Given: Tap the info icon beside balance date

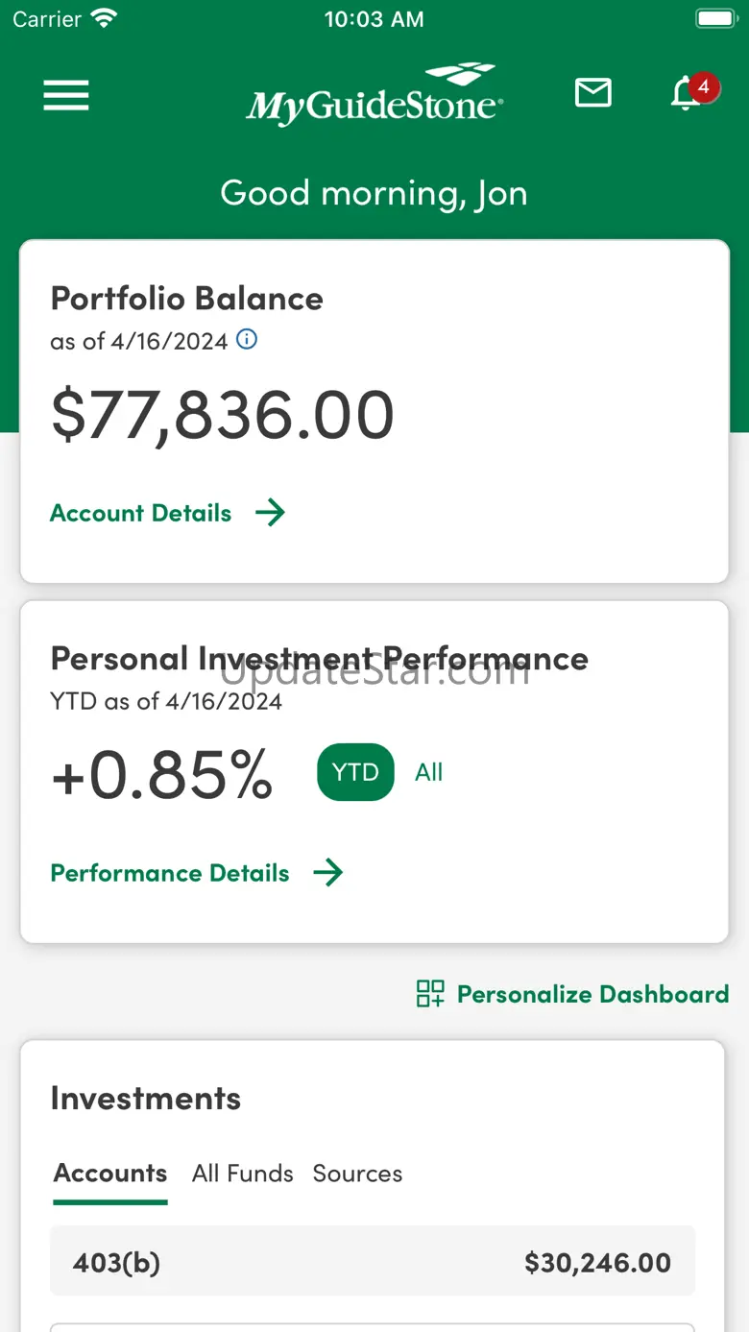Looking at the screenshot, I should (x=247, y=339).
